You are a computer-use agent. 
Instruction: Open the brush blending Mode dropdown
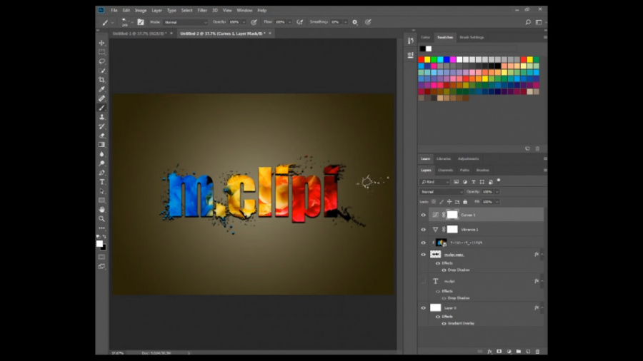185,22
